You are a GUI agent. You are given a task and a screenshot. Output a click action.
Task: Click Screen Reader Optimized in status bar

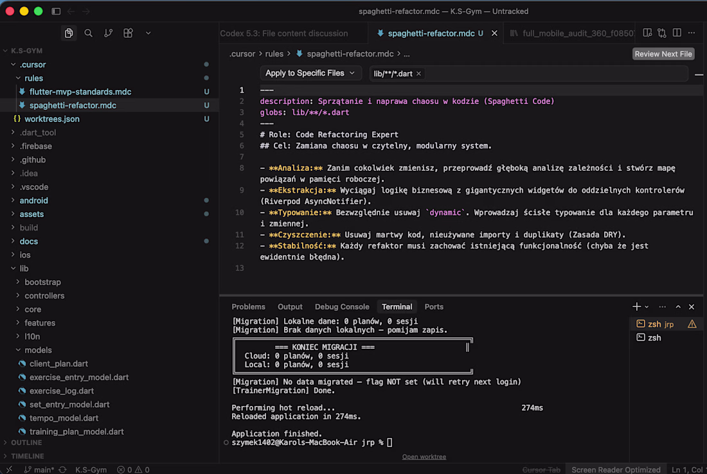pyautogui.click(x=616, y=470)
